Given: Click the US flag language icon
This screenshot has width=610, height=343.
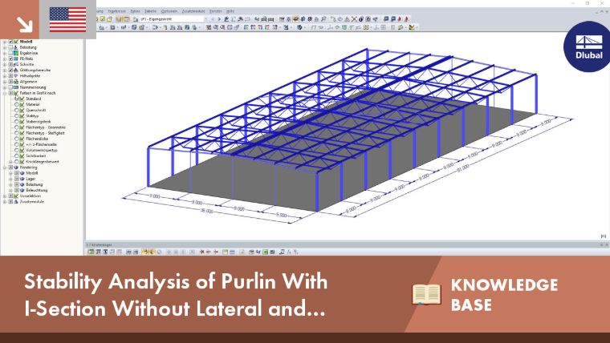Looking at the screenshot, I should [67, 19].
